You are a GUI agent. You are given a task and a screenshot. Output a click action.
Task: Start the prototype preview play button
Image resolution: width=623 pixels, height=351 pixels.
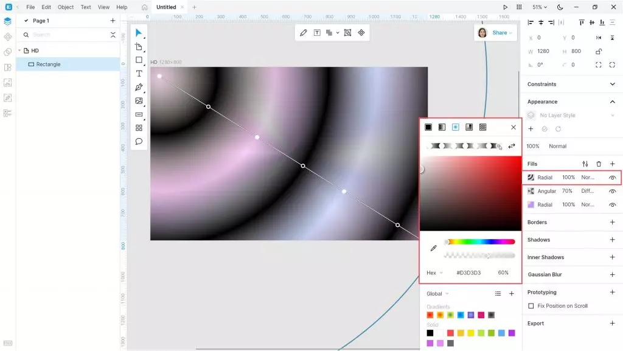[x=505, y=7]
